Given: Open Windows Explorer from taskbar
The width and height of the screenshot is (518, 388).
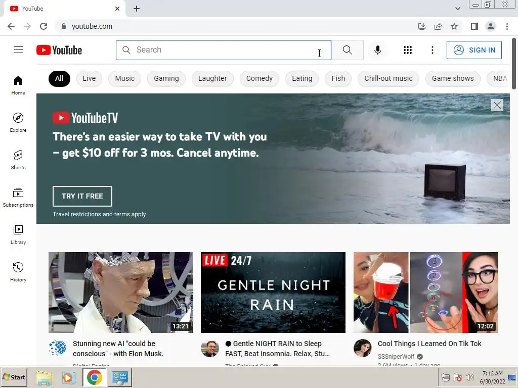Looking at the screenshot, I should [44, 378].
